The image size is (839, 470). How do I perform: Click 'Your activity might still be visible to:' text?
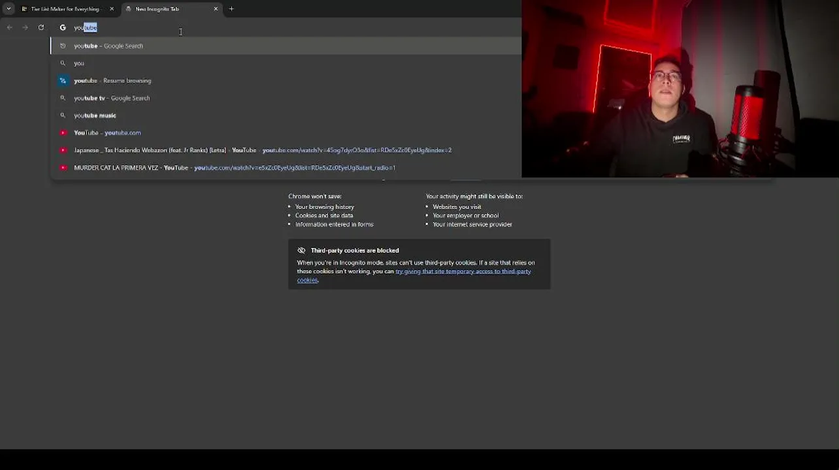coord(474,196)
